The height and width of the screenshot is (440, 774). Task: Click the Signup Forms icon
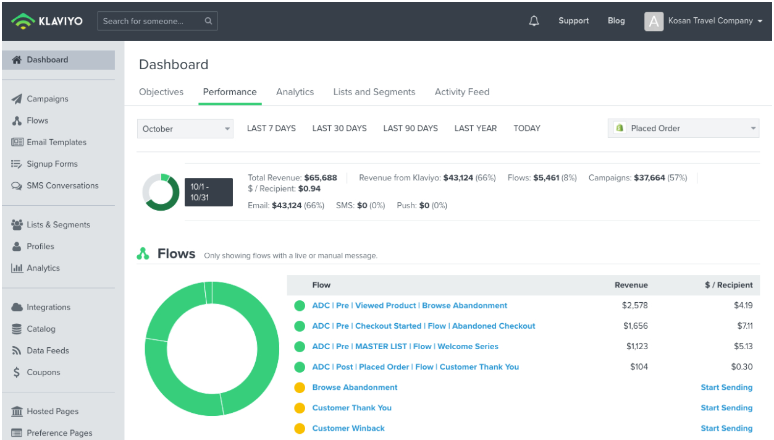point(17,164)
